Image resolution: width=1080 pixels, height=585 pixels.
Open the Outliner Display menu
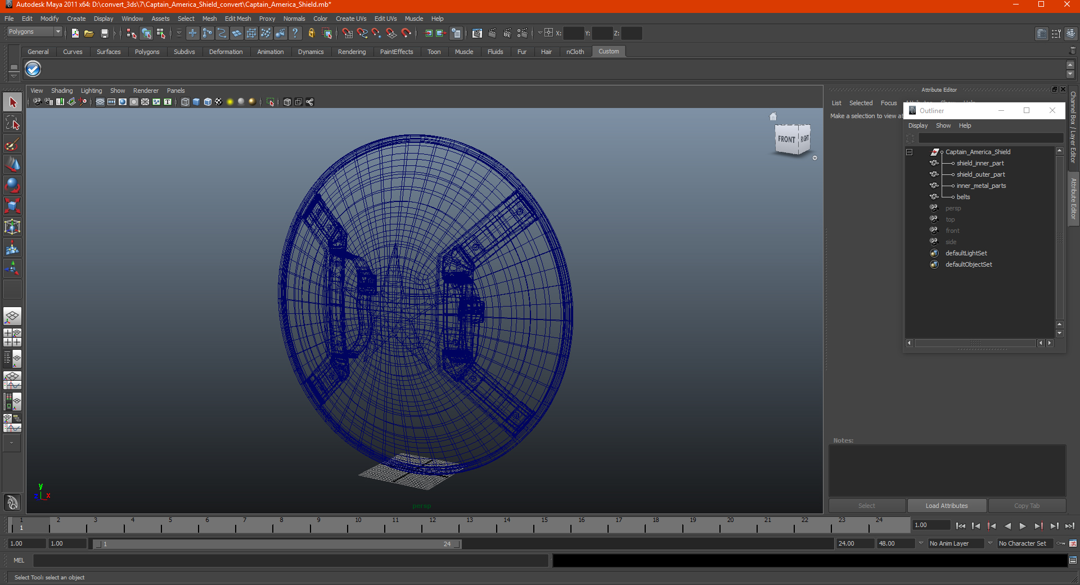click(918, 125)
